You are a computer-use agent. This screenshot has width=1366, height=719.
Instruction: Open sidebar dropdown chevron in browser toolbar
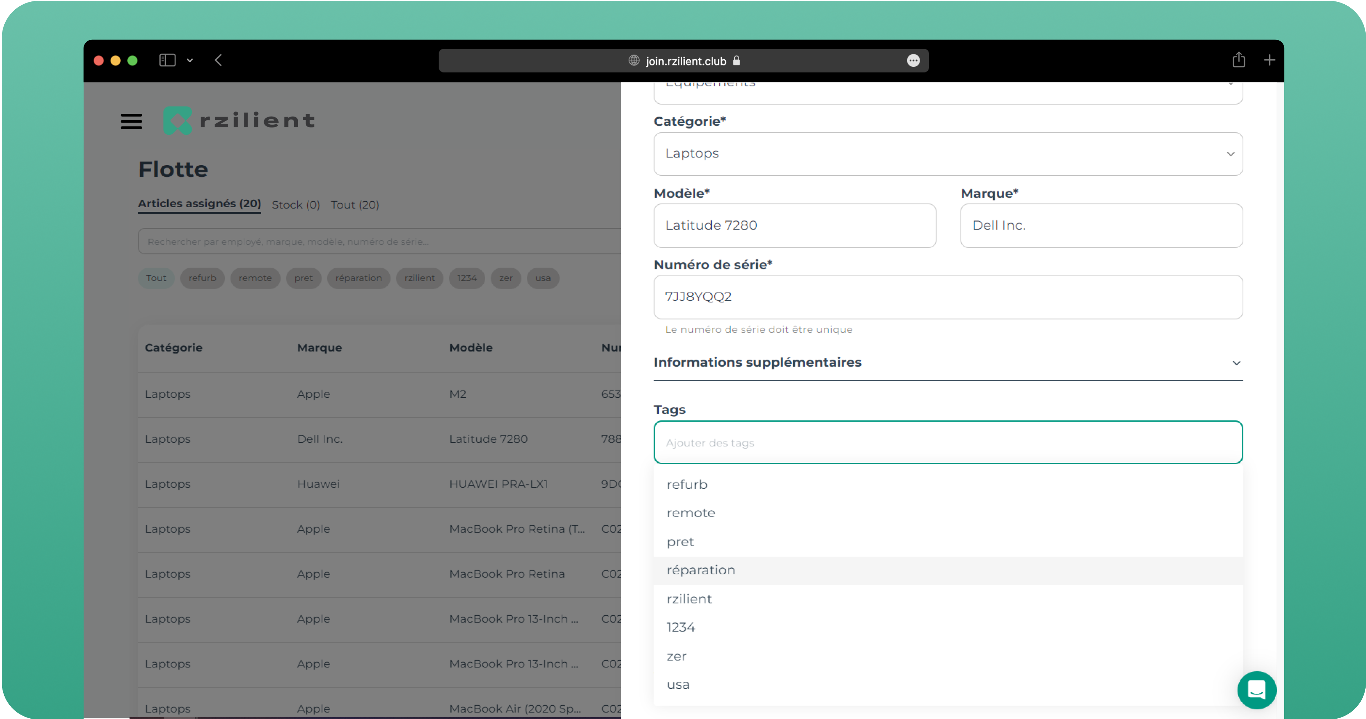click(190, 60)
